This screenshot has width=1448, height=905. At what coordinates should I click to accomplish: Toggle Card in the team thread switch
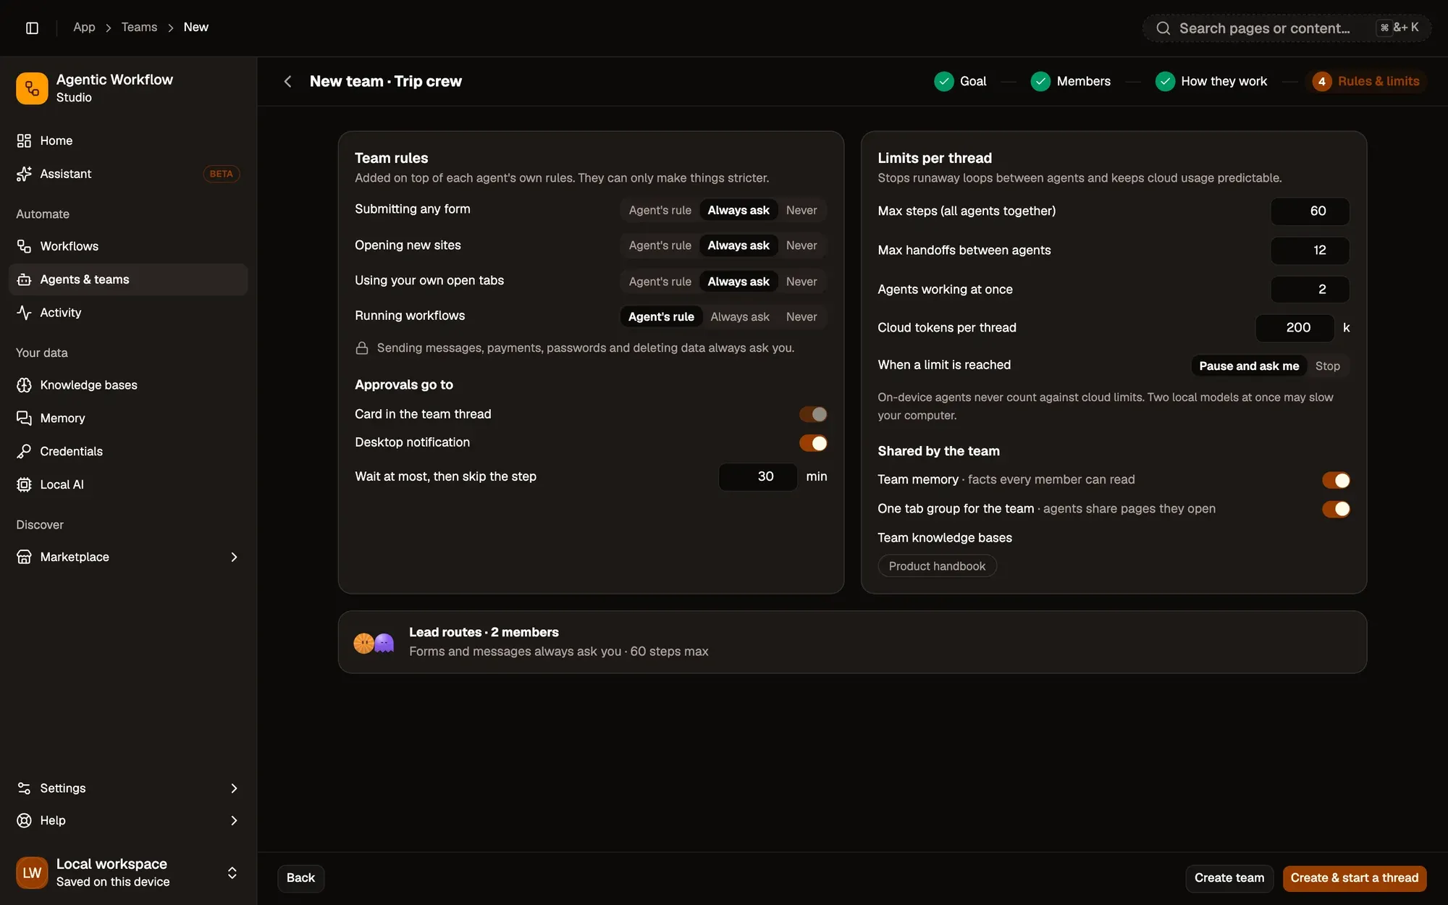(x=813, y=414)
